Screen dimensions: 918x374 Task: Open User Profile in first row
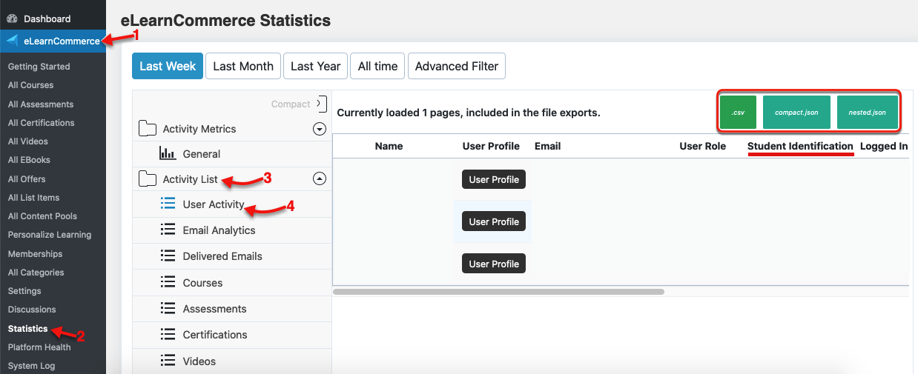(x=494, y=179)
